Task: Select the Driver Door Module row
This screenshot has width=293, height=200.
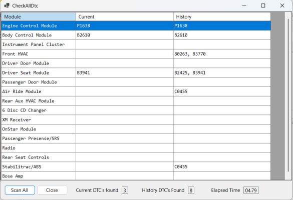Action: (136, 63)
